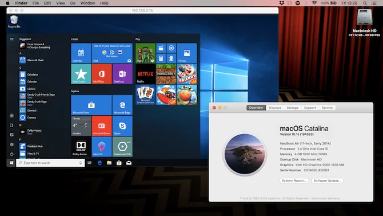Open the Candy Crush Saga candy tile
Screen dimensions: 383x216
pos(166,95)
